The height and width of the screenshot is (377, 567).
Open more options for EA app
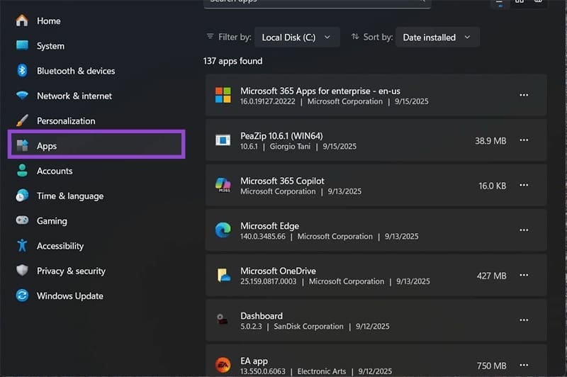[524, 365]
